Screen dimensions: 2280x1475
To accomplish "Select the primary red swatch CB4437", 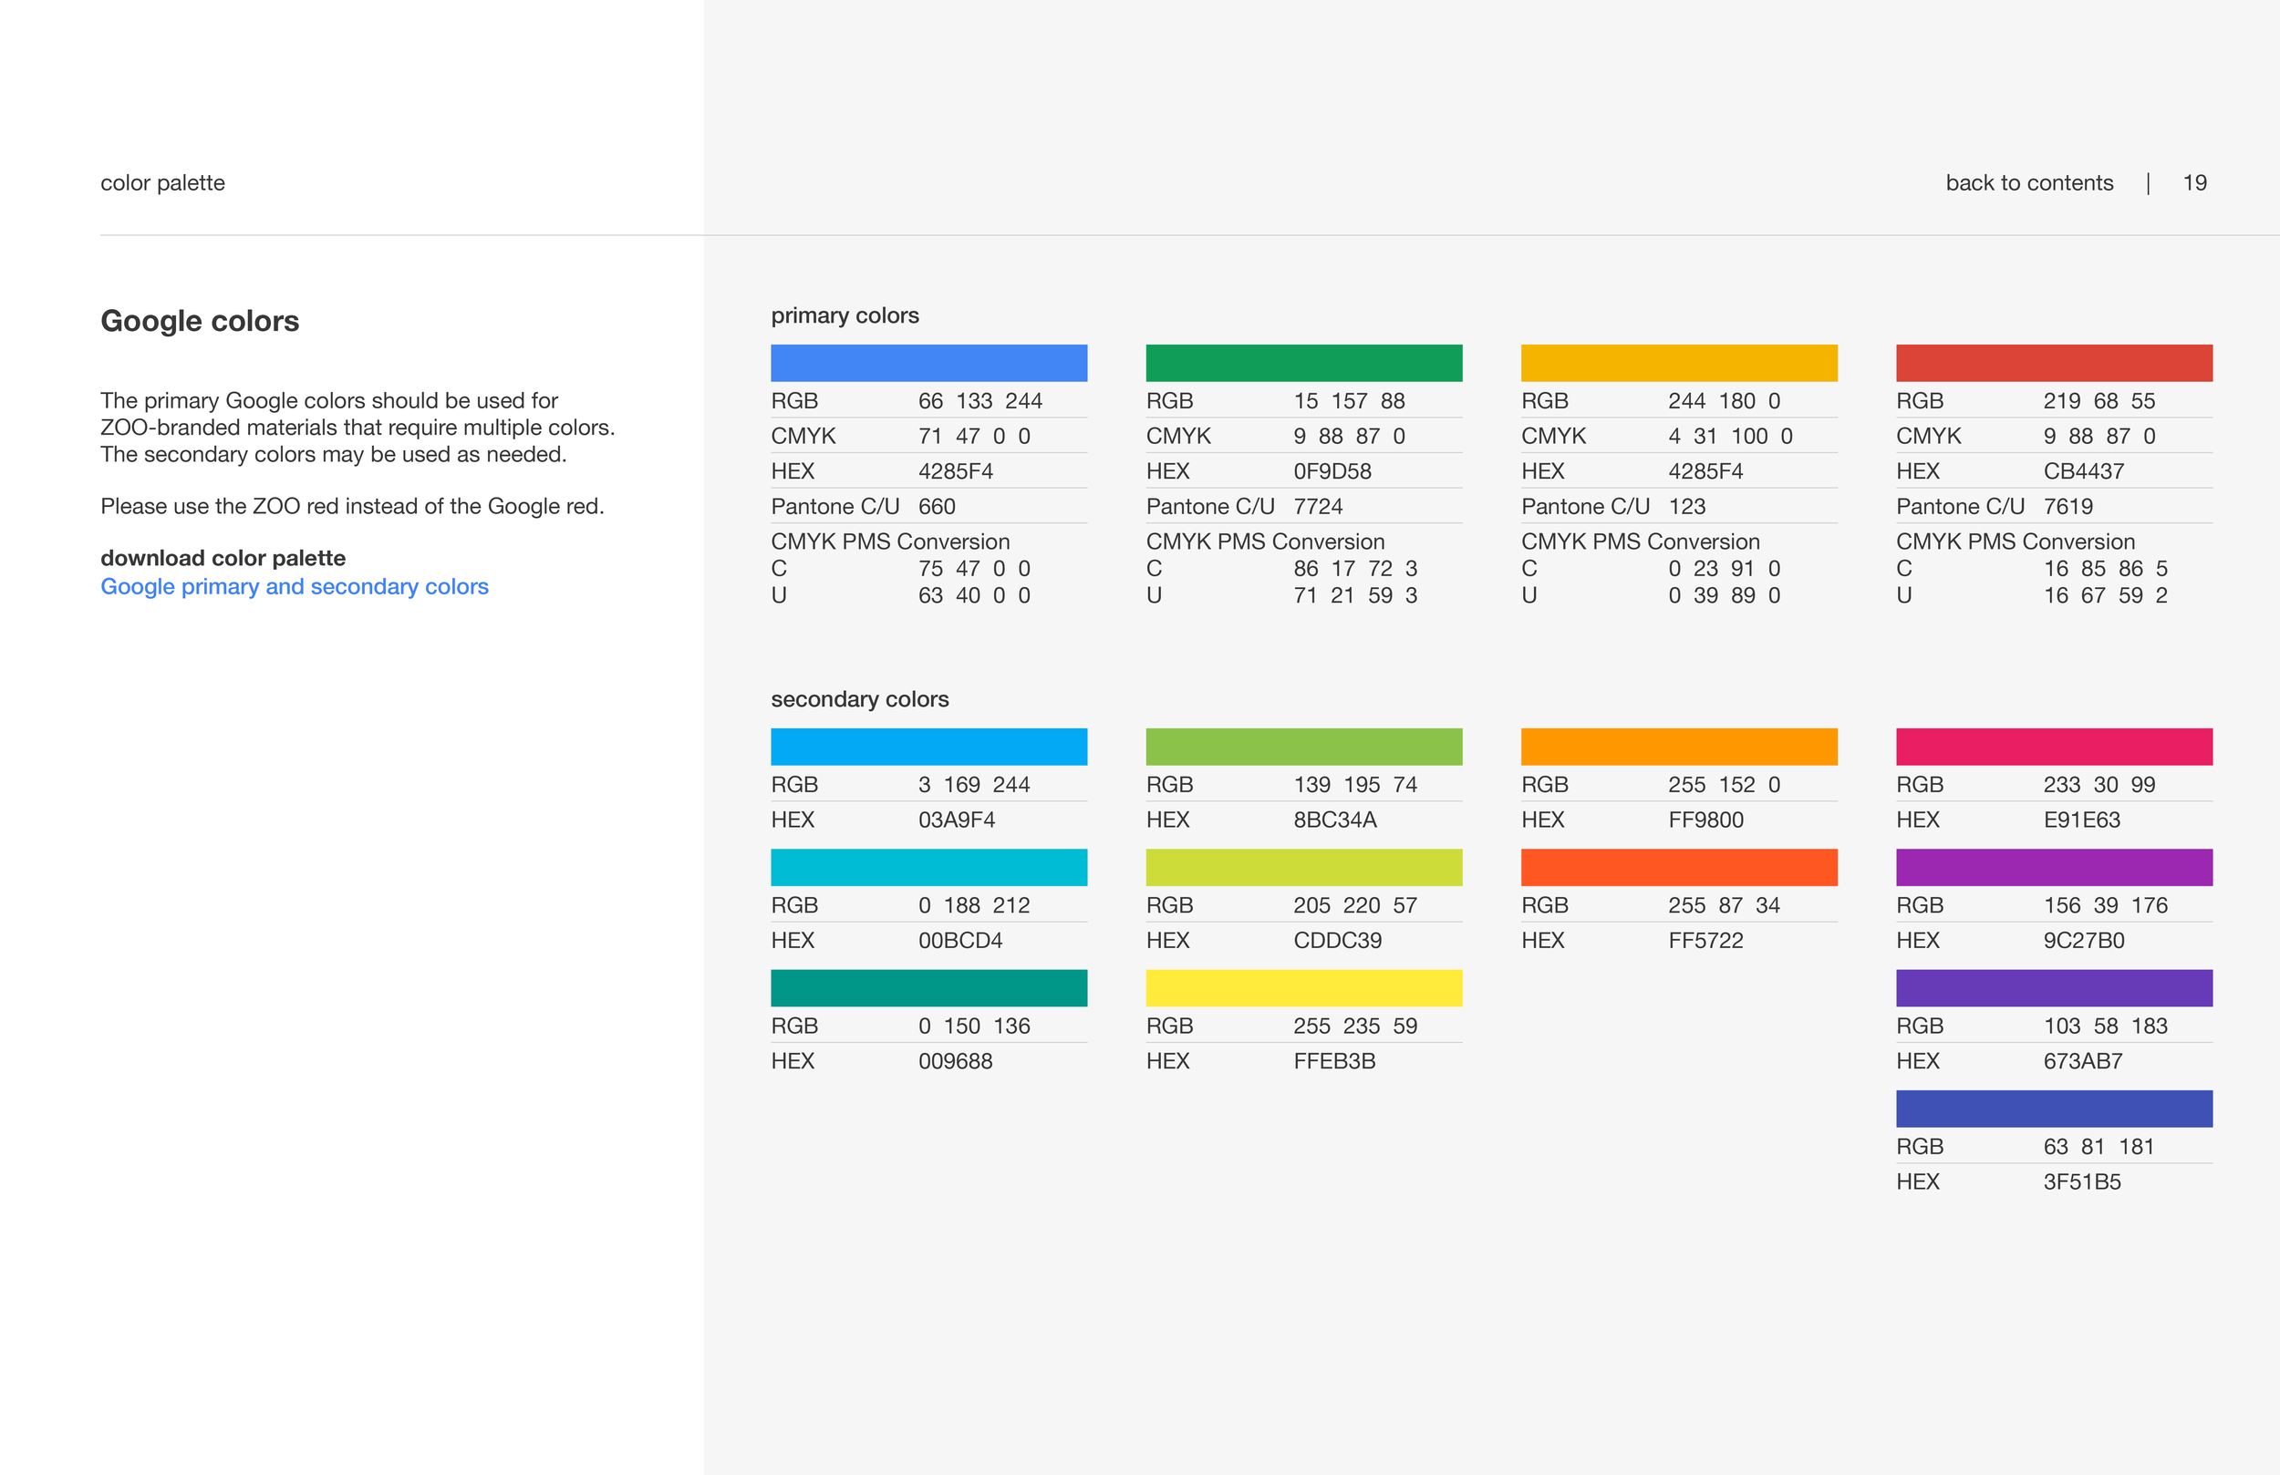I will click(x=2053, y=363).
